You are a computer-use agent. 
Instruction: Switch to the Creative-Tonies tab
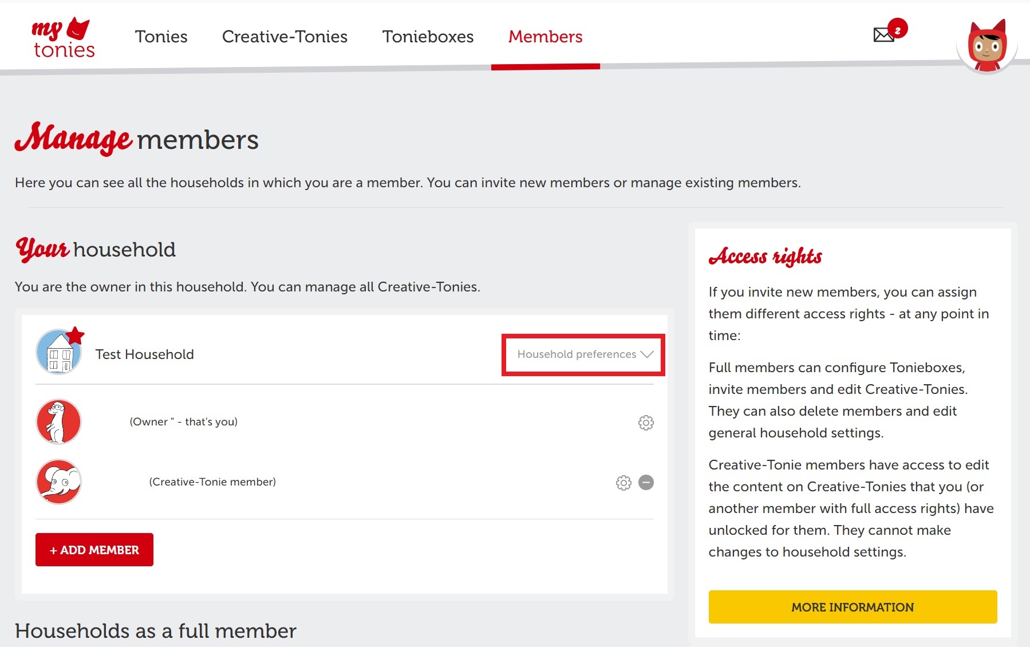pyautogui.click(x=285, y=37)
